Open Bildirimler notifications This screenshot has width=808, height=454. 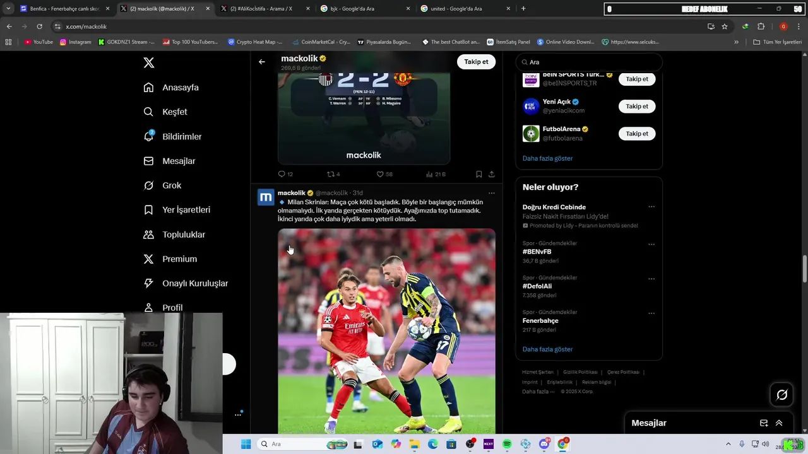(172, 136)
